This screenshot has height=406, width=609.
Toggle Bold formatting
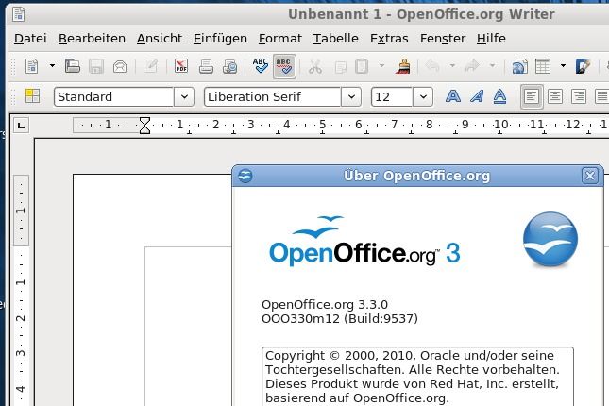(453, 96)
